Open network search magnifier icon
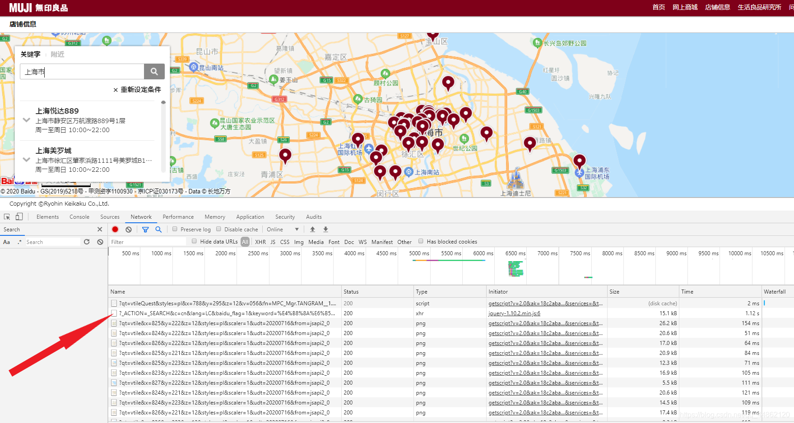This screenshot has height=423, width=794. tap(158, 230)
